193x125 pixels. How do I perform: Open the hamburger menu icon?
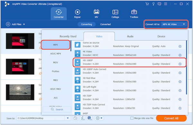[x=166, y=4]
